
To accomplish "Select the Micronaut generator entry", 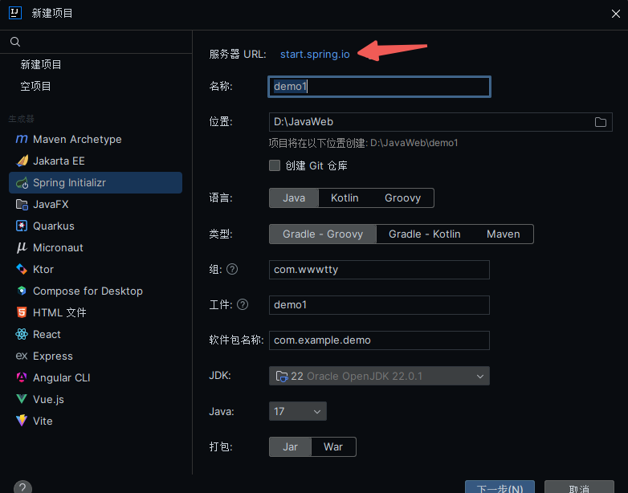I will coord(96,247).
